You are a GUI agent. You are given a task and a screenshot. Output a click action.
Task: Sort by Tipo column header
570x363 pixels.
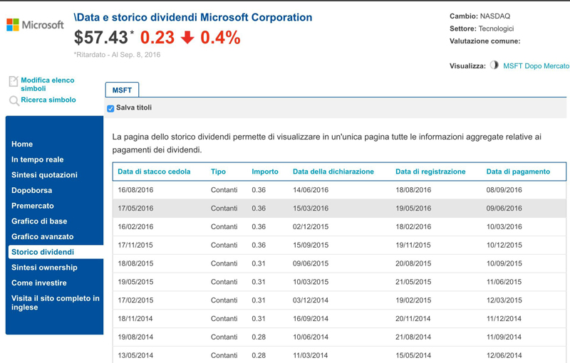tap(218, 172)
